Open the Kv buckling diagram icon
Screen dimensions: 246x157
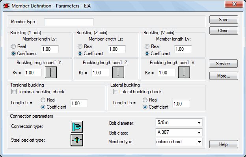click(x=184, y=72)
